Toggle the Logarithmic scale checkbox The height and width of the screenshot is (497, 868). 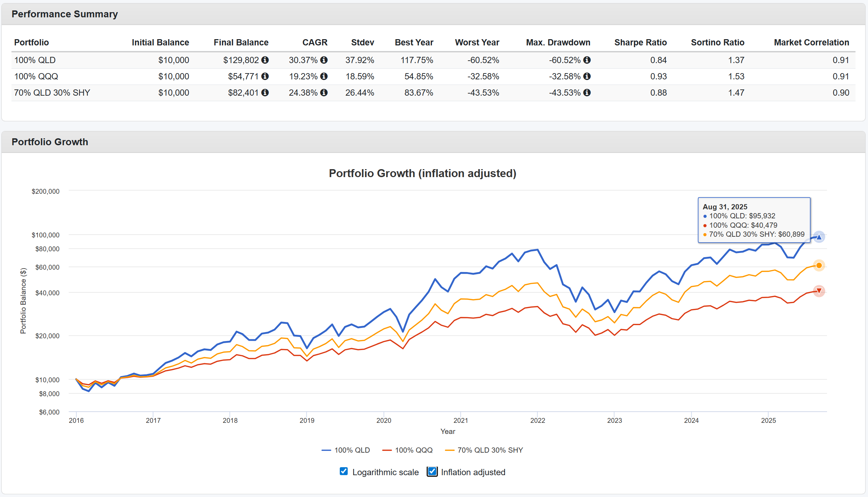tap(344, 471)
